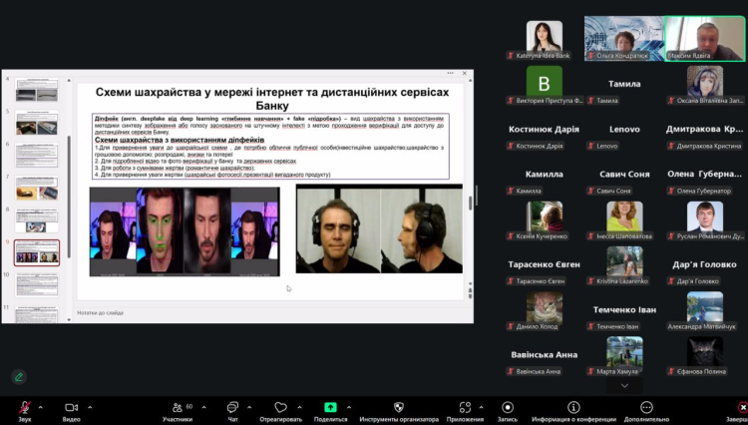This screenshot has height=425, width=748.
Task: Open Инструменты организатора host tools shield
Action: pyautogui.click(x=399, y=408)
